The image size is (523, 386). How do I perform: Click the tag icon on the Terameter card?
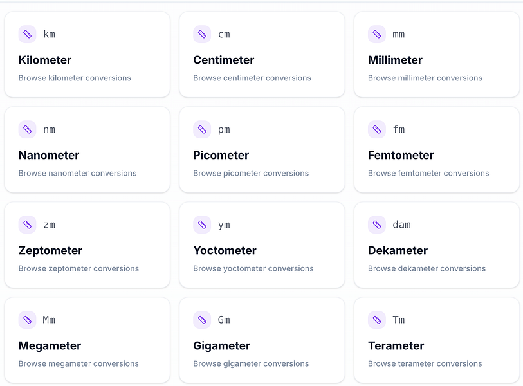pos(376,320)
